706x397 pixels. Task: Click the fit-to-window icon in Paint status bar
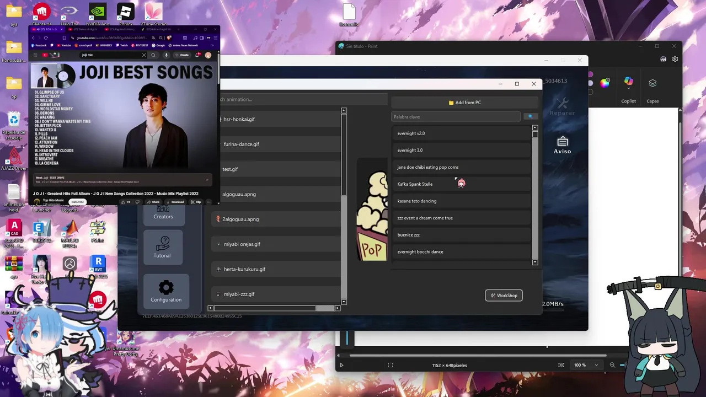[x=561, y=365]
